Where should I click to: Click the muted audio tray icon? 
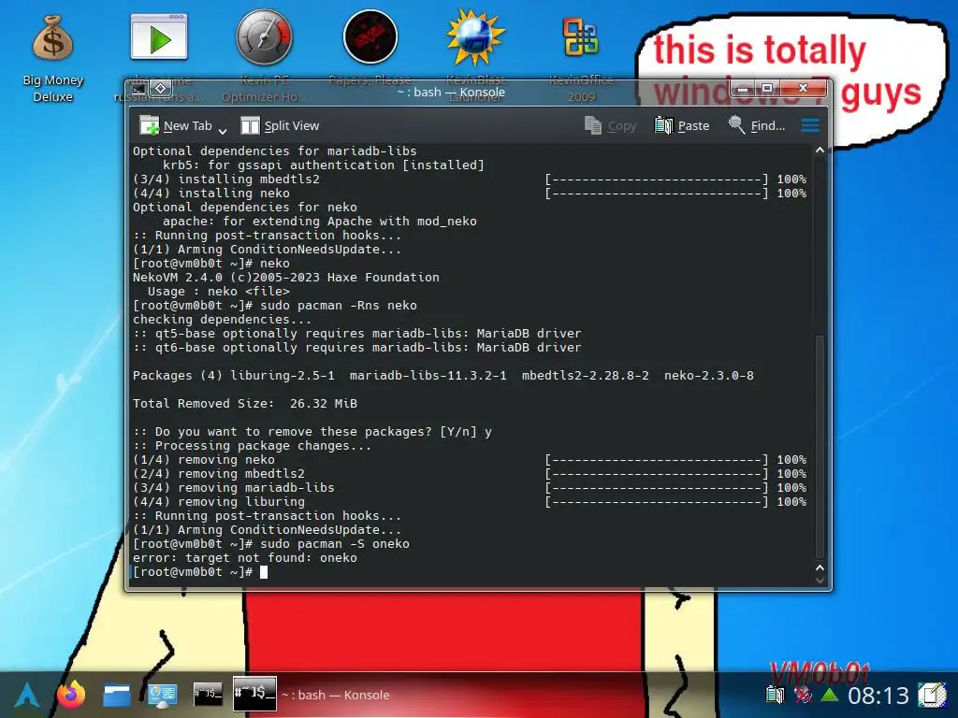point(803,695)
